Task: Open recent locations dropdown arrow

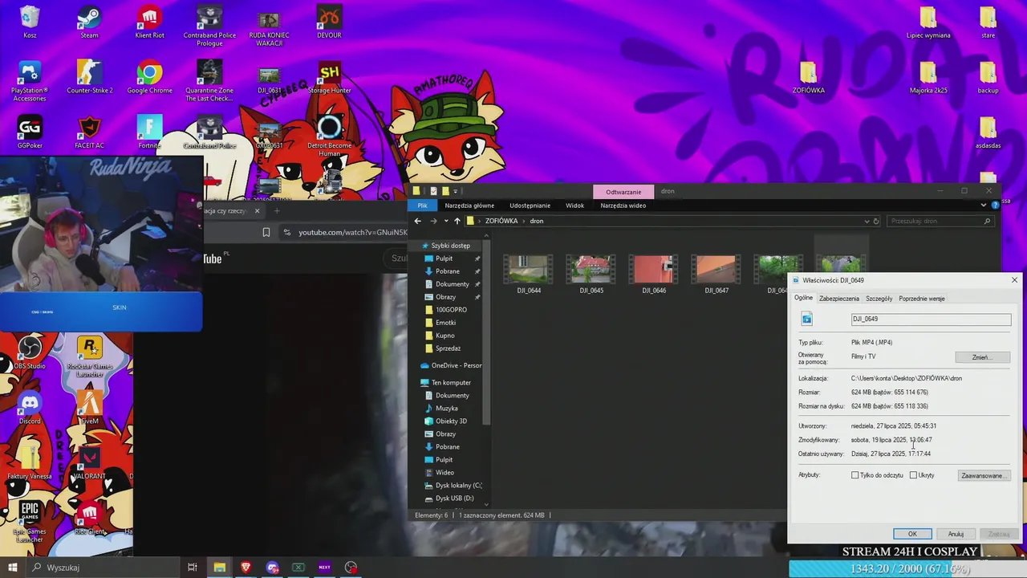Action: pyautogui.click(x=444, y=221)
